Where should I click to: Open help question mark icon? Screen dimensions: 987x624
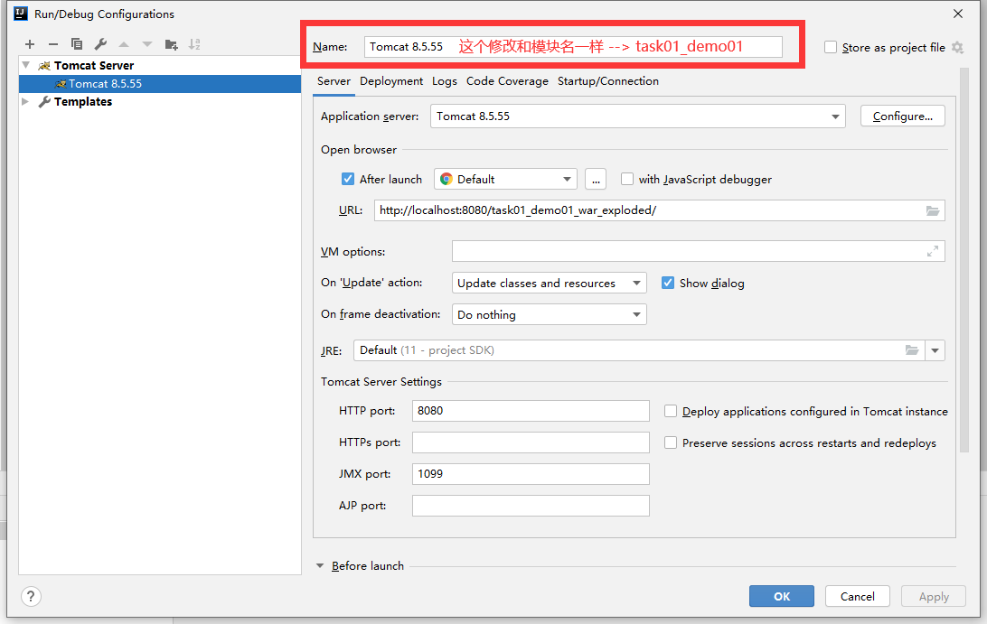[31, 596]
